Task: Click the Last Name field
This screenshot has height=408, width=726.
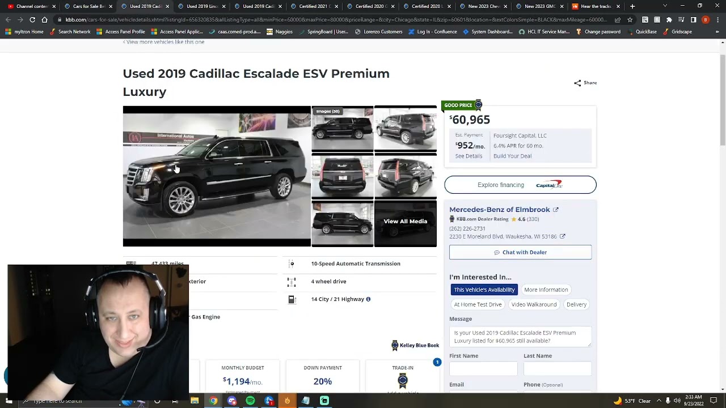Action: tap(558, 368)
